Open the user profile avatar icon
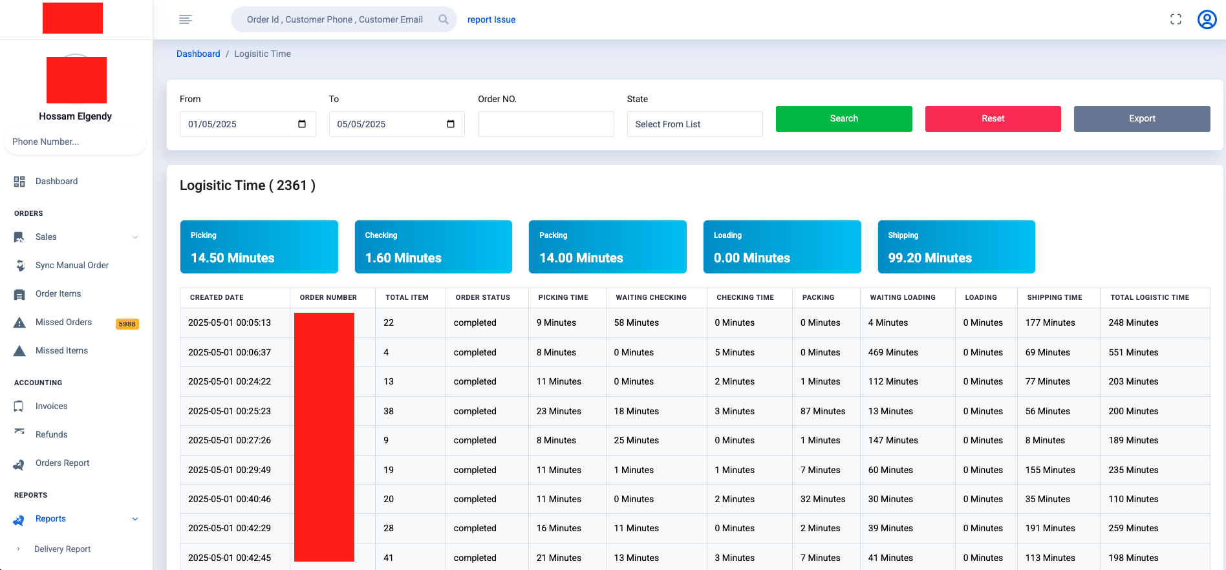This screenshot has width=1226, height=570. 1207,19
